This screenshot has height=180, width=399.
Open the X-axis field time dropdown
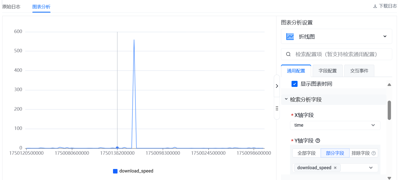pyautogui.click(x=335, y=125)
